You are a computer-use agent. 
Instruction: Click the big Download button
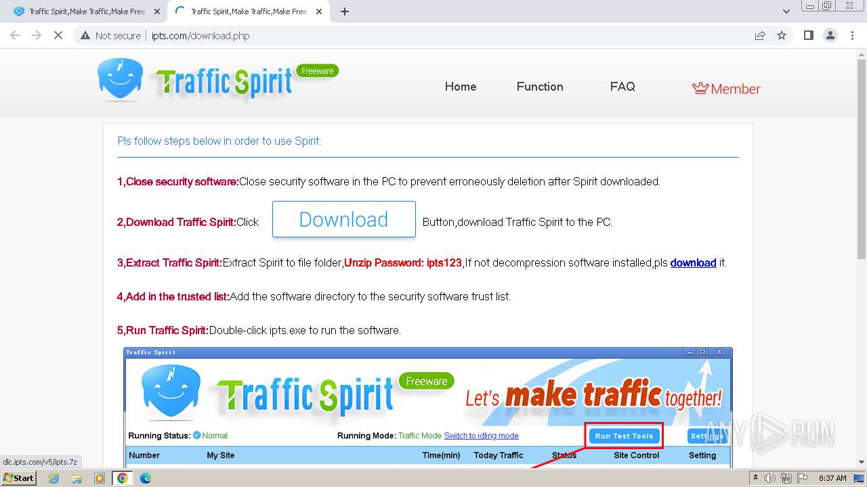pos(343,219)
